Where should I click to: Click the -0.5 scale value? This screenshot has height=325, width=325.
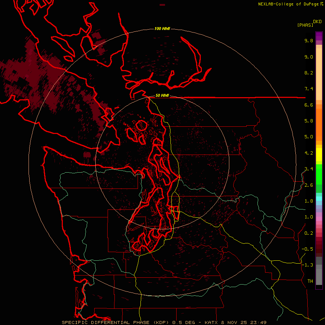(307, 249)
